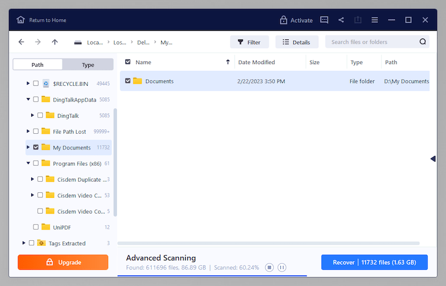Viewport: 446px width, 286px height.
Task: Collapse the Program Files (x86) node
Action: click(28, 163)
